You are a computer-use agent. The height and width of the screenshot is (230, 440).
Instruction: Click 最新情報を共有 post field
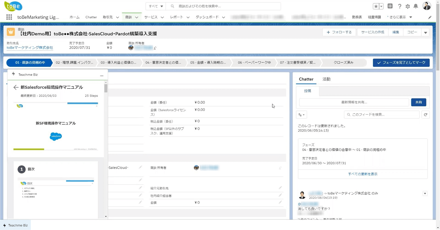coord(354,102)
